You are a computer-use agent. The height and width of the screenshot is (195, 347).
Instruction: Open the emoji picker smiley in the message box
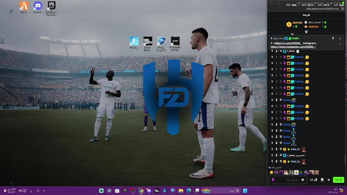tap(303, 180)
